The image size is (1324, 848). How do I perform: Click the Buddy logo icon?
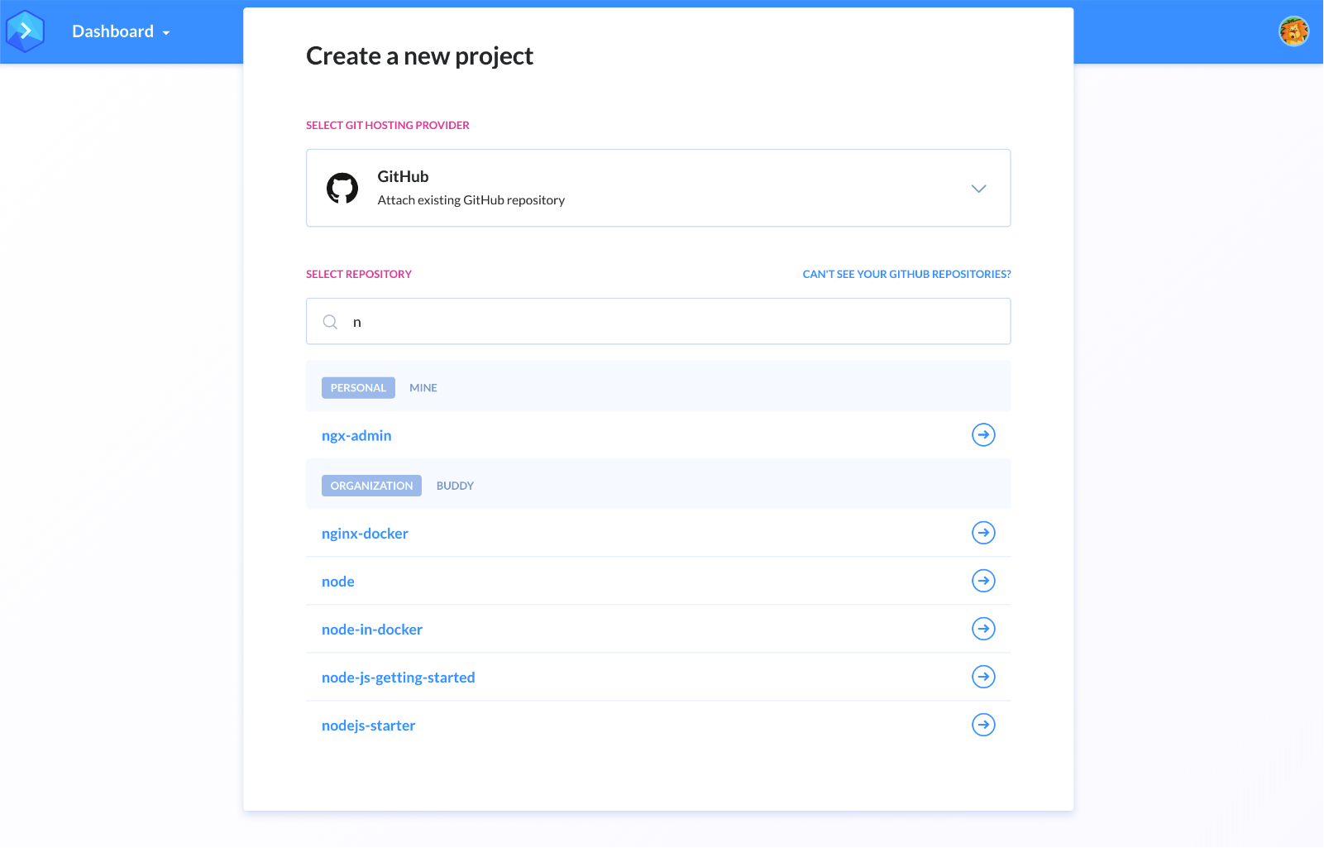tap(25, 31)
